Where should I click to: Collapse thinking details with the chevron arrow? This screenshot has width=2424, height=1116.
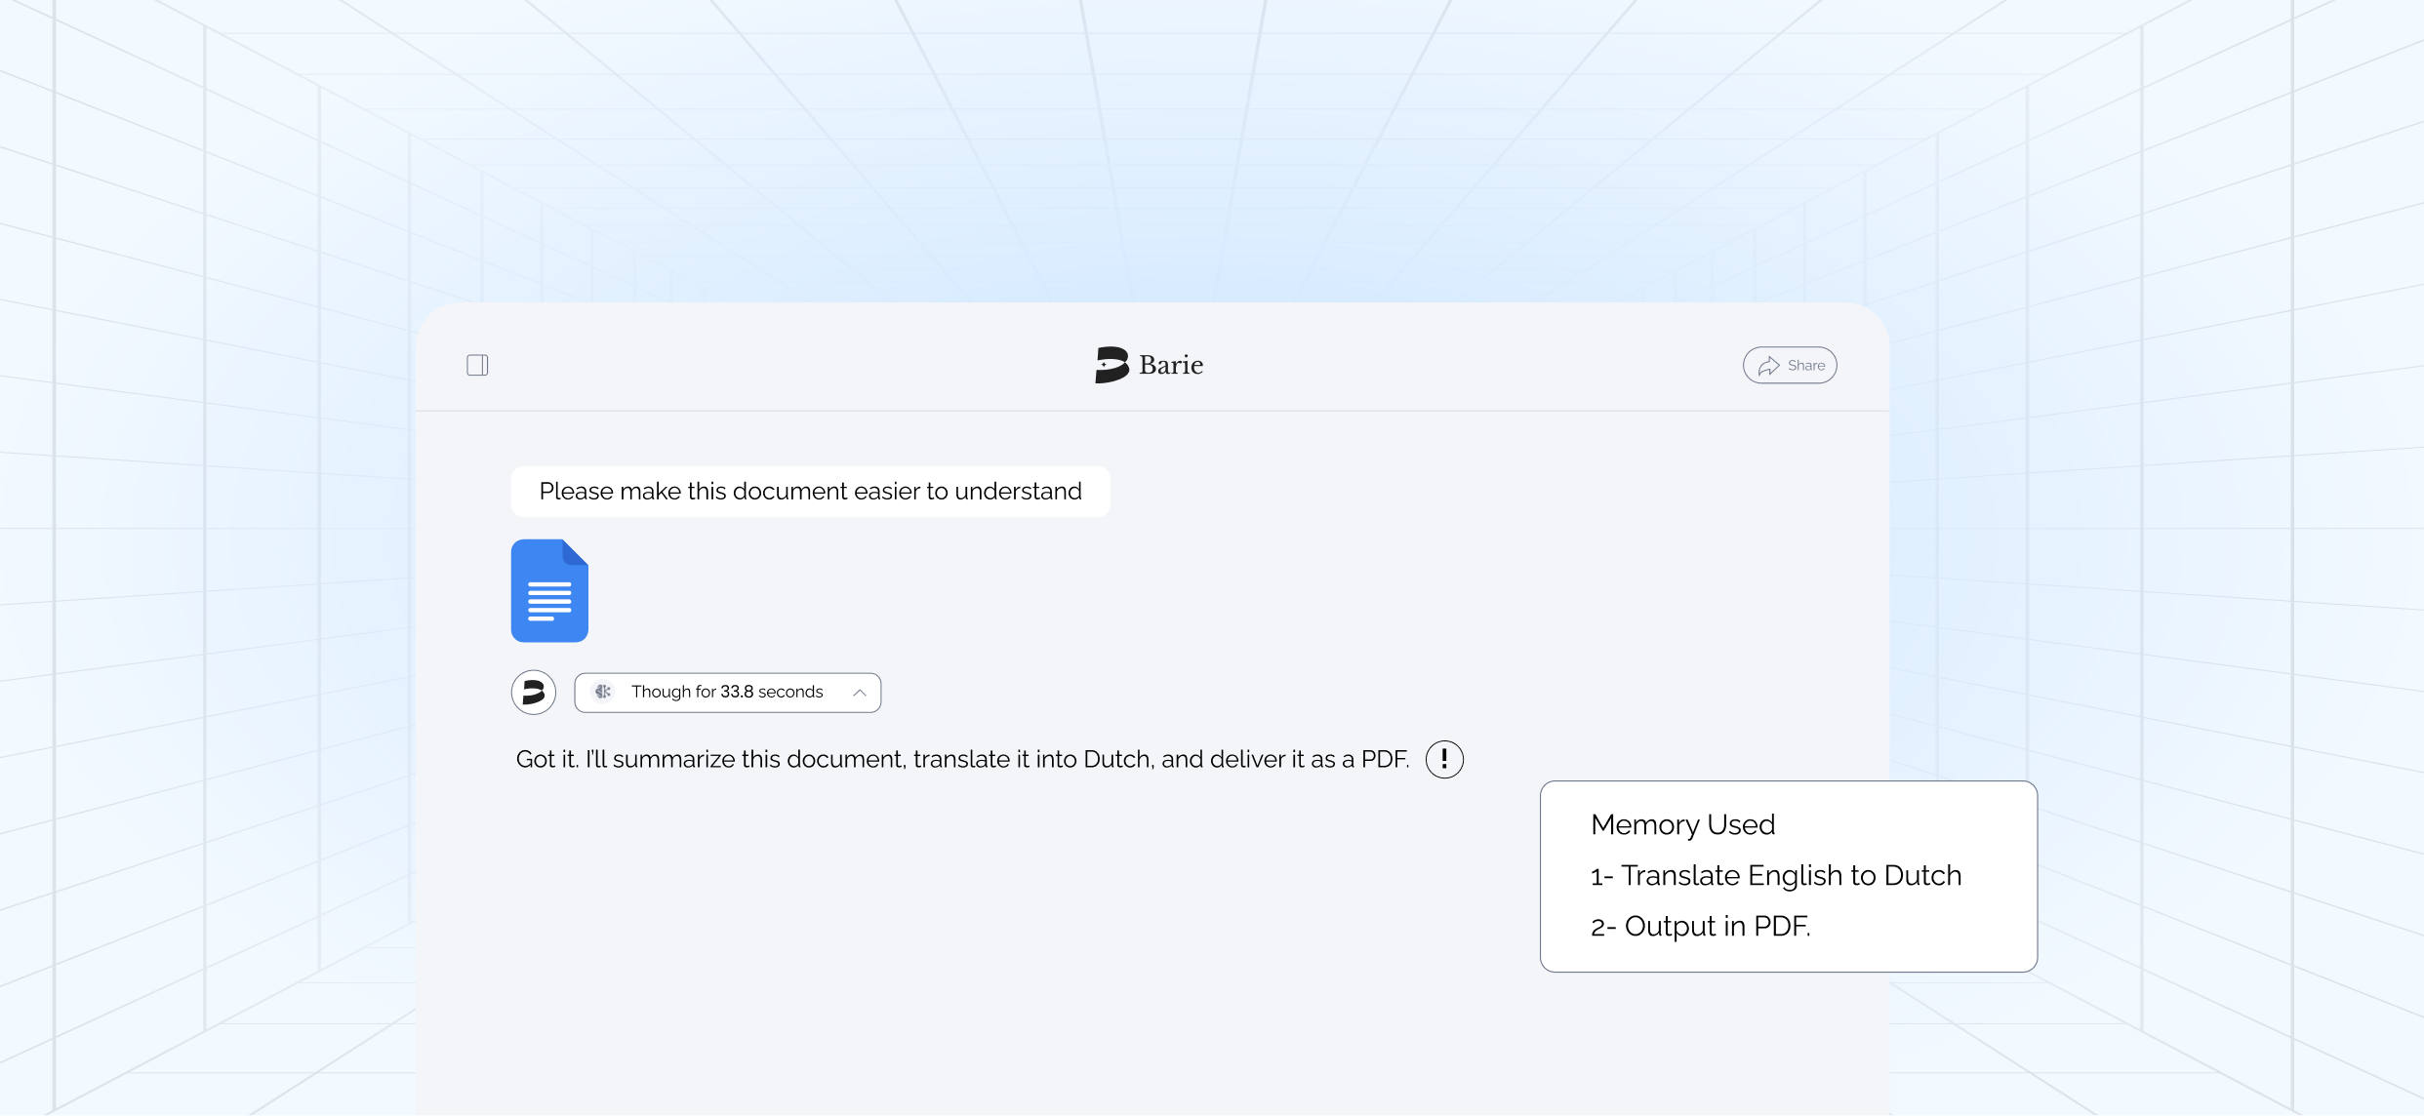860,693
